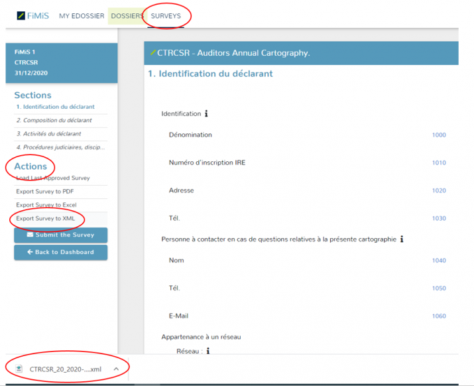The width and height of the screenshot is (474, 386).
Task: Click info icon next to Réseau
Action: (x=208, y=351)
